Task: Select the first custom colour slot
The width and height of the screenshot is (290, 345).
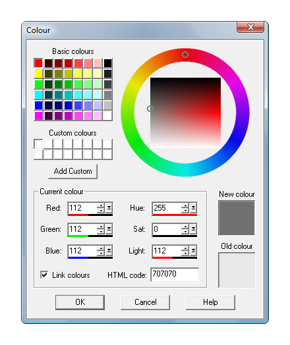Action: click(x=38, y=144)
